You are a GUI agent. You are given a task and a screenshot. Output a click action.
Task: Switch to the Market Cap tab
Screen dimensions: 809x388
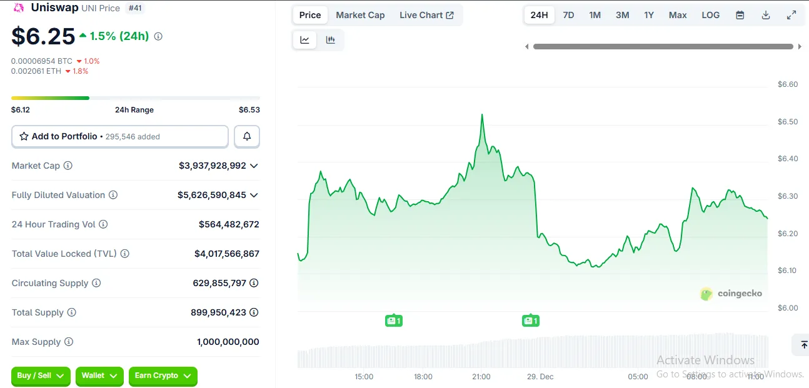click(360, 14)
